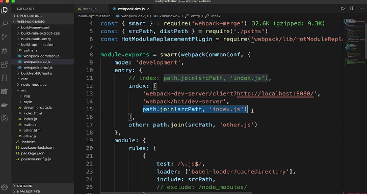
Task: Click 'babel-loader?cacheDirectory' text on line 23
Action: pyautogui.click(x=239, y=172)
